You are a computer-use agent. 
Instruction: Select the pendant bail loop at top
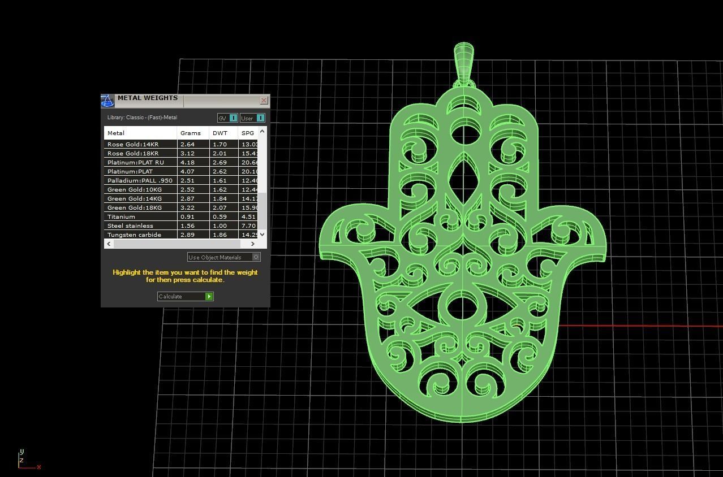[x=464, y=63]
